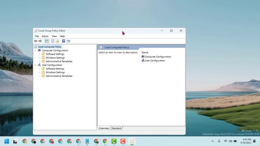
Task: Open Properties via the toolbar icon
Action: [53, 41]
